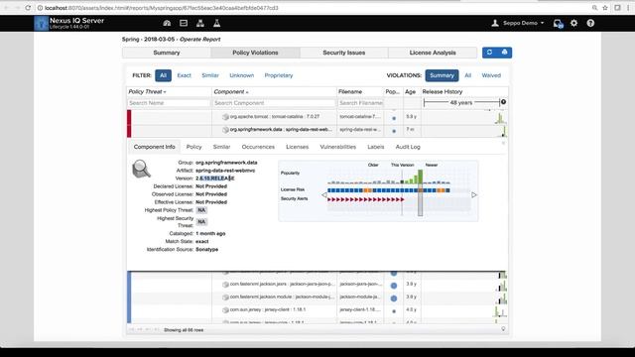
Task: Click the Security Alerts red arrows row
Action: click(x=366, y=199)
